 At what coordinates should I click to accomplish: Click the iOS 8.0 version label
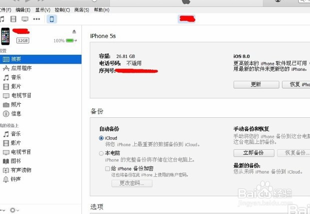242,56
